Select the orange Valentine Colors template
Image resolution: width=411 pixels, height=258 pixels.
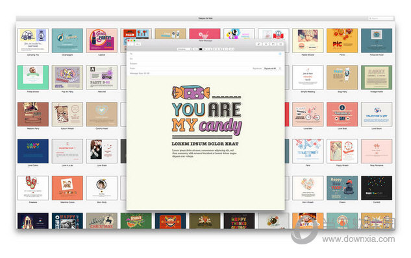click(x=68, y=188)
